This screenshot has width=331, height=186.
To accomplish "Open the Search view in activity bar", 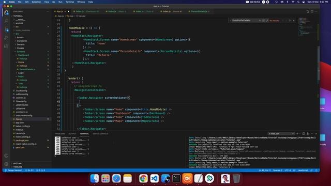I will point(6,21).
